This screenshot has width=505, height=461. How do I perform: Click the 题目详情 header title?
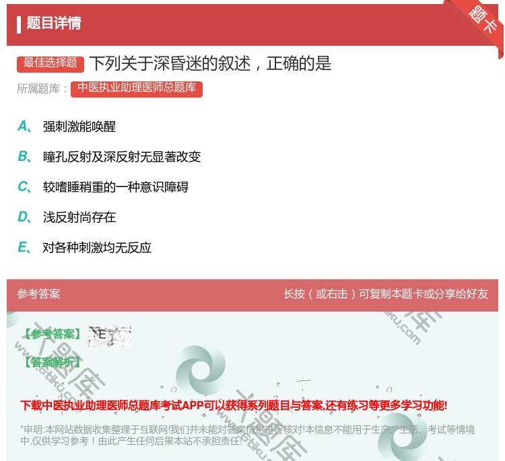54,23
